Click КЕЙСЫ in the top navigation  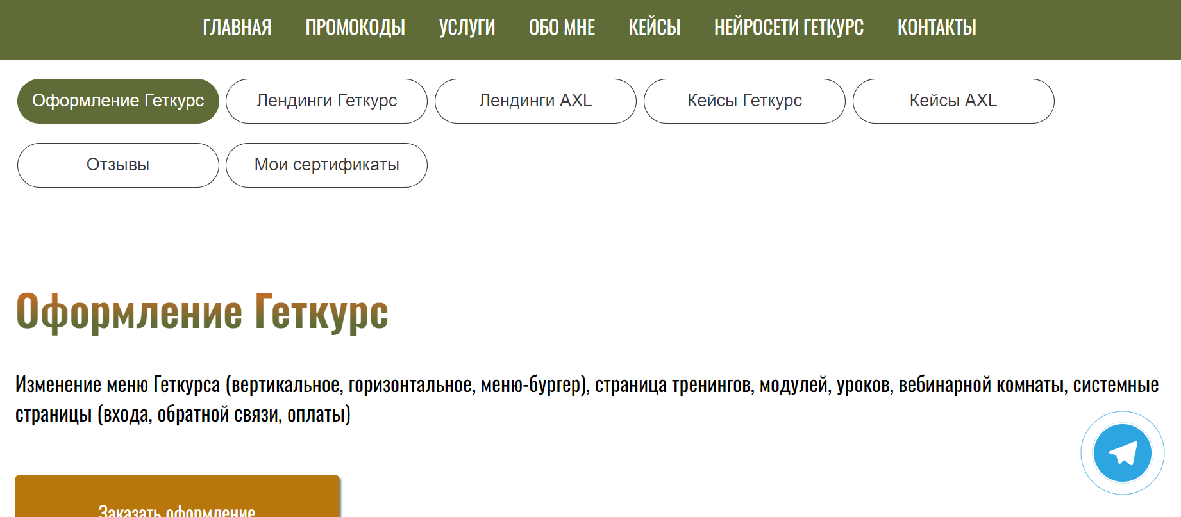pos(654,28)
